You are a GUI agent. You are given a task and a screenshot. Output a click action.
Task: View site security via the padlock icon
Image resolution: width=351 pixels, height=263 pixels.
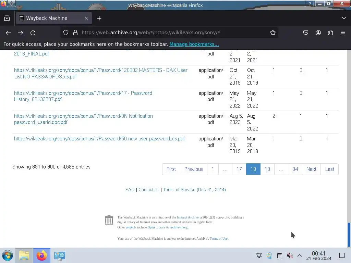[75, 33]
